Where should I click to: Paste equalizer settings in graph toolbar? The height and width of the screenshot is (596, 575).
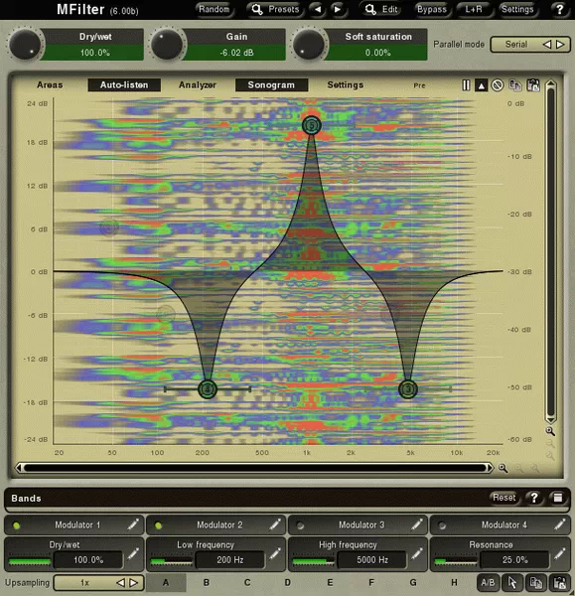pos(533,85)
